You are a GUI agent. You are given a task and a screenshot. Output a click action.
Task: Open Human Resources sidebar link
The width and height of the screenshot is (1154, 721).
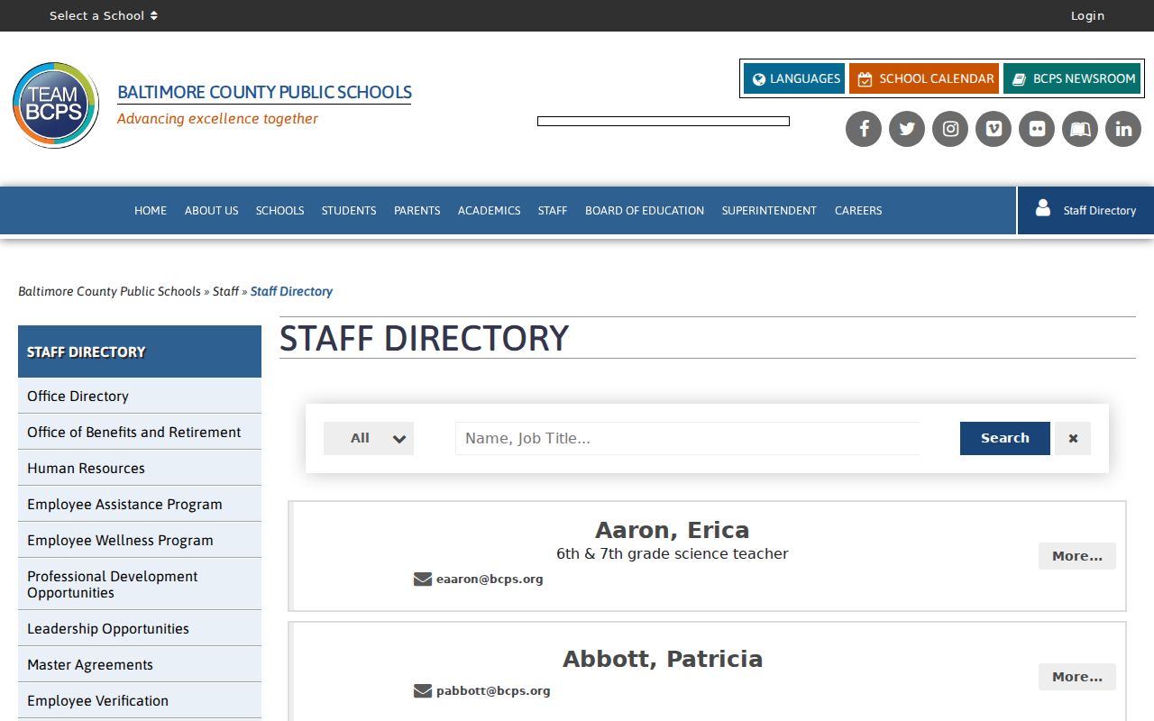point(140,468)
